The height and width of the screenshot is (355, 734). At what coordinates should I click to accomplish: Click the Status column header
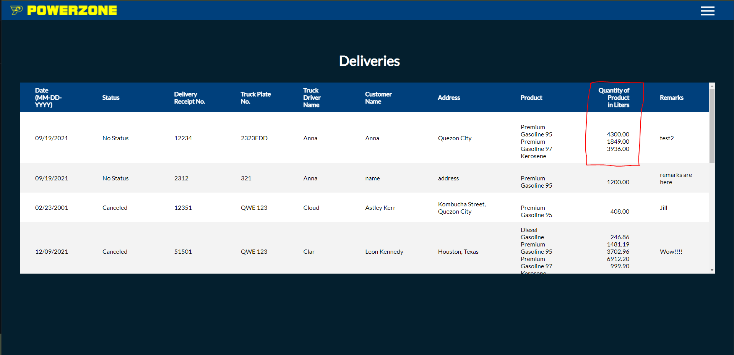(x=111, y=98)
